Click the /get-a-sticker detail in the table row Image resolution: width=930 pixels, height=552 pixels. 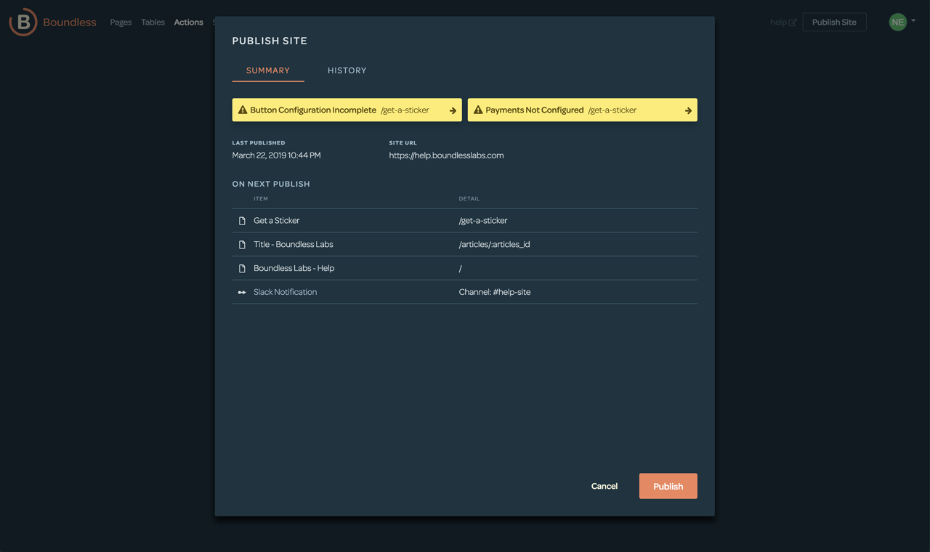[x=483, y=221]
